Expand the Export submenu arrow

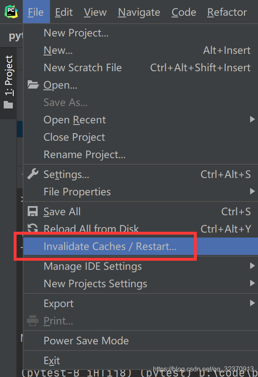(x=252, y=303)
